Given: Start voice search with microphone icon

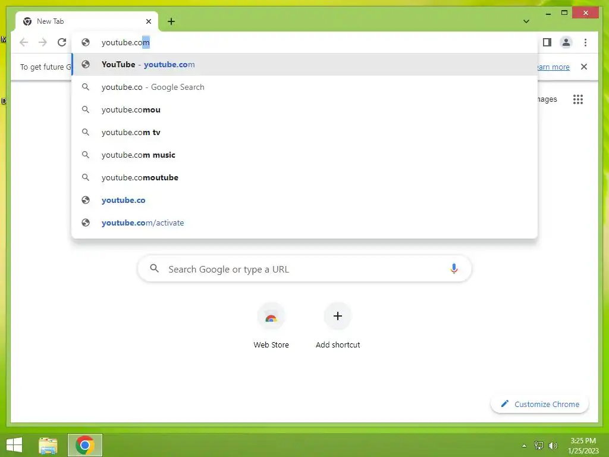Looking at the screenshot, I should (x=454, y=268).
